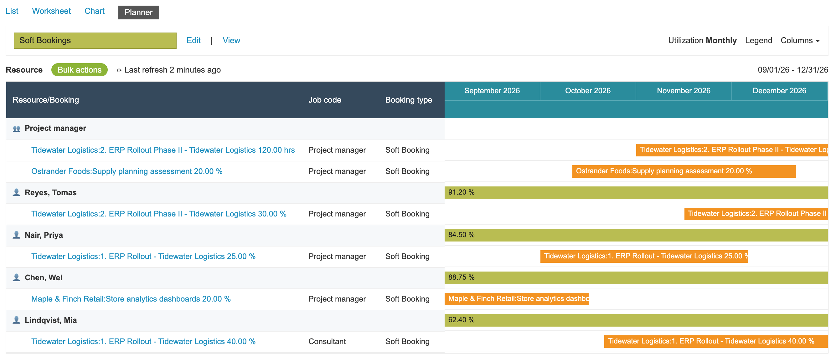Image resolution: width=836 pixels, height=356 pixels.
Task: Click the orange Maple & Finch timeline bar
Action: tap(517, 299)
